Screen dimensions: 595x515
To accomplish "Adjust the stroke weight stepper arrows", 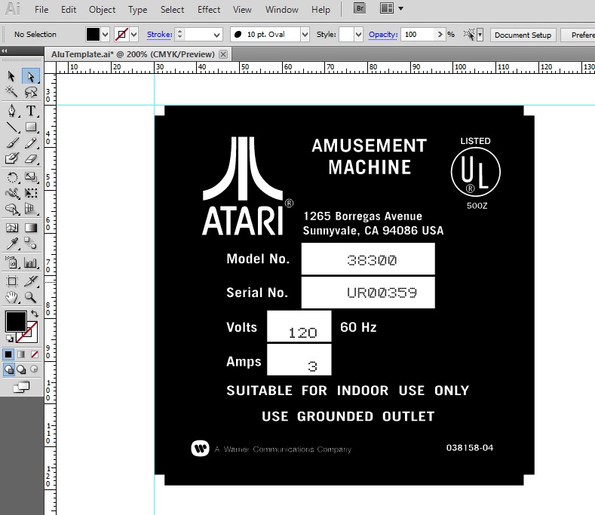I will [x=180, y=35].
